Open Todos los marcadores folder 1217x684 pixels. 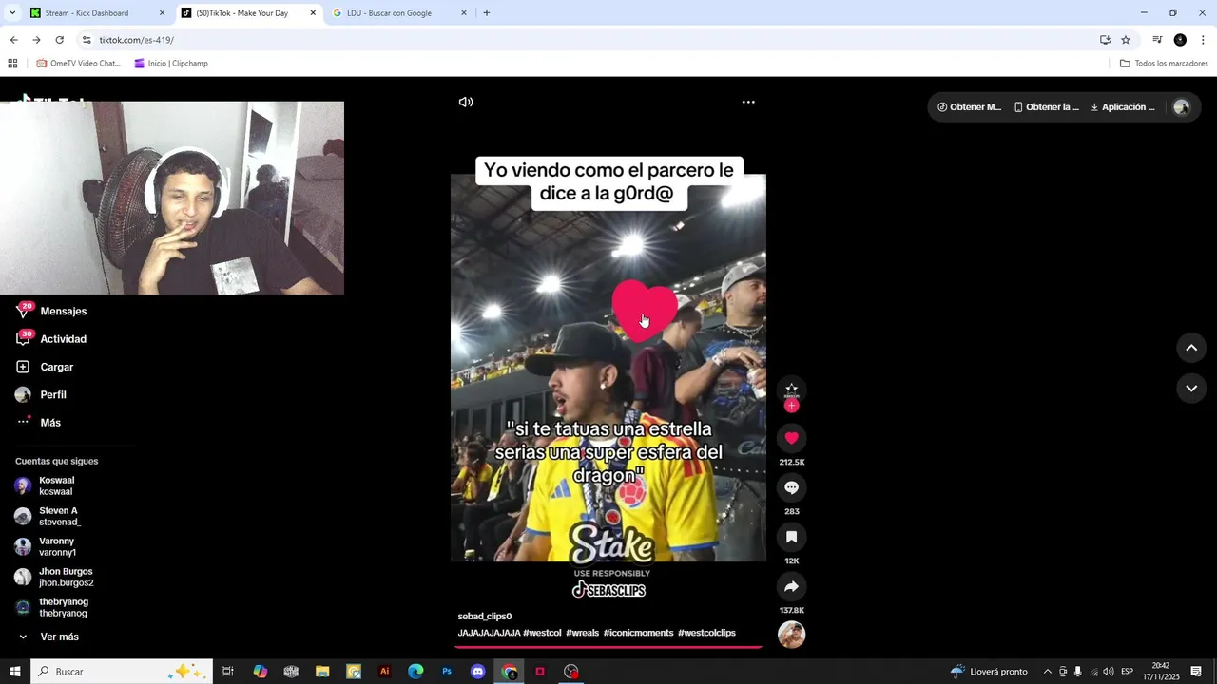[1164, 64]
